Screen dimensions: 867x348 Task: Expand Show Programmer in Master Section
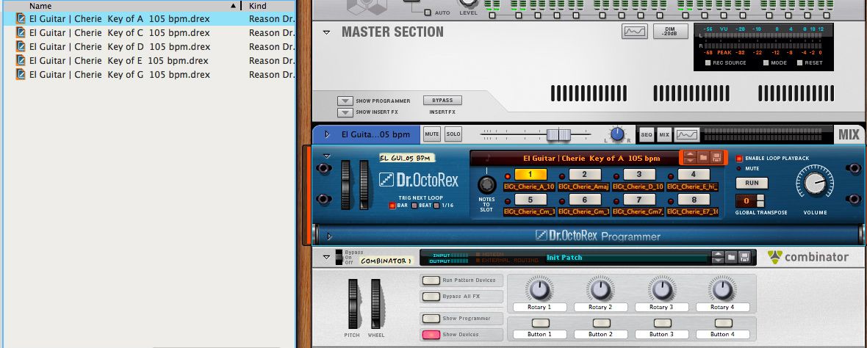(345, 101)
